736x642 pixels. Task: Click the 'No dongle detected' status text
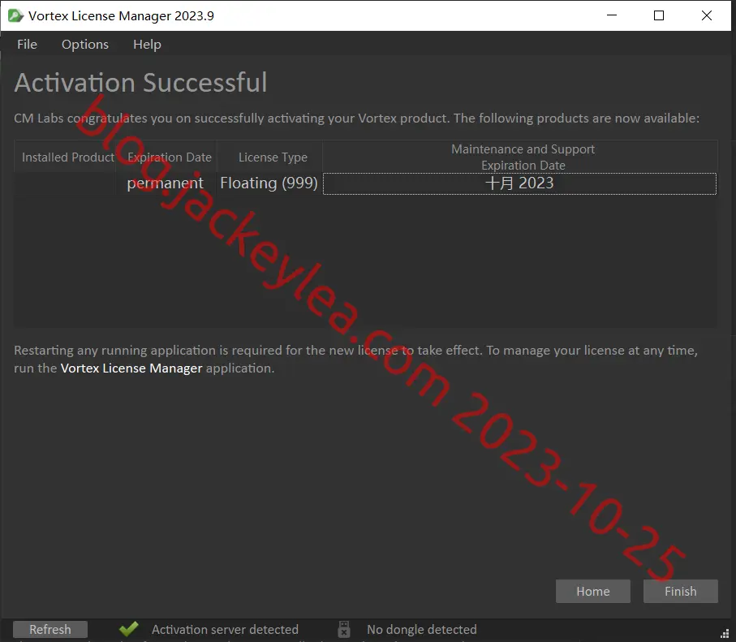pyautogui.click(x=421, y=629)
